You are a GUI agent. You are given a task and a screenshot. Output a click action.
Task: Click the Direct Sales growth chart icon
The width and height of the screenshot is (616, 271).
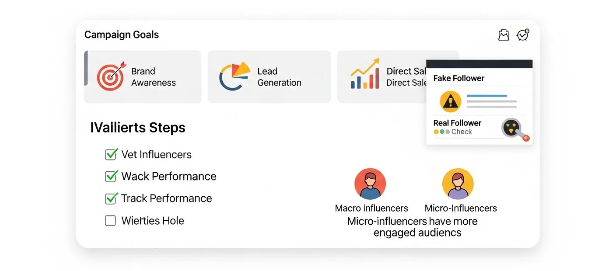365,75
